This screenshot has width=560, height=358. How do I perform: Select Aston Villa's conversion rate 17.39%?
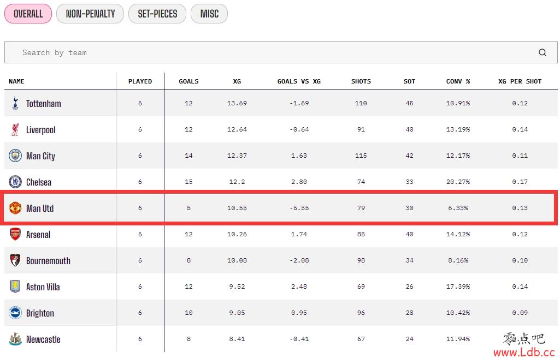(x=458, y=287)
